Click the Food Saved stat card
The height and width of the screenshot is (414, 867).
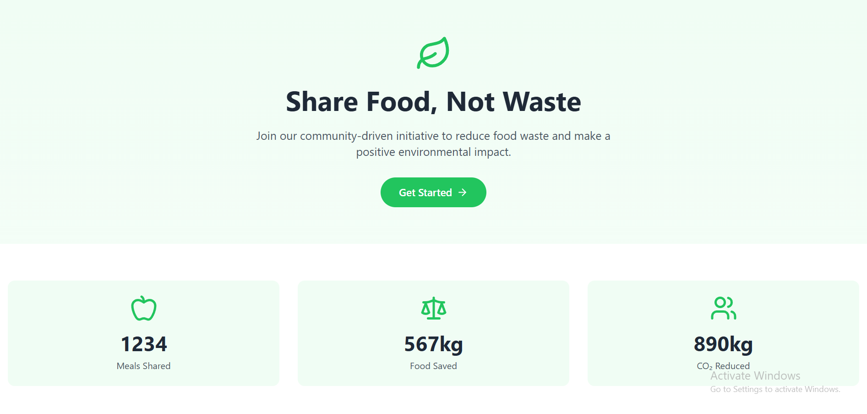coord(434,333)
